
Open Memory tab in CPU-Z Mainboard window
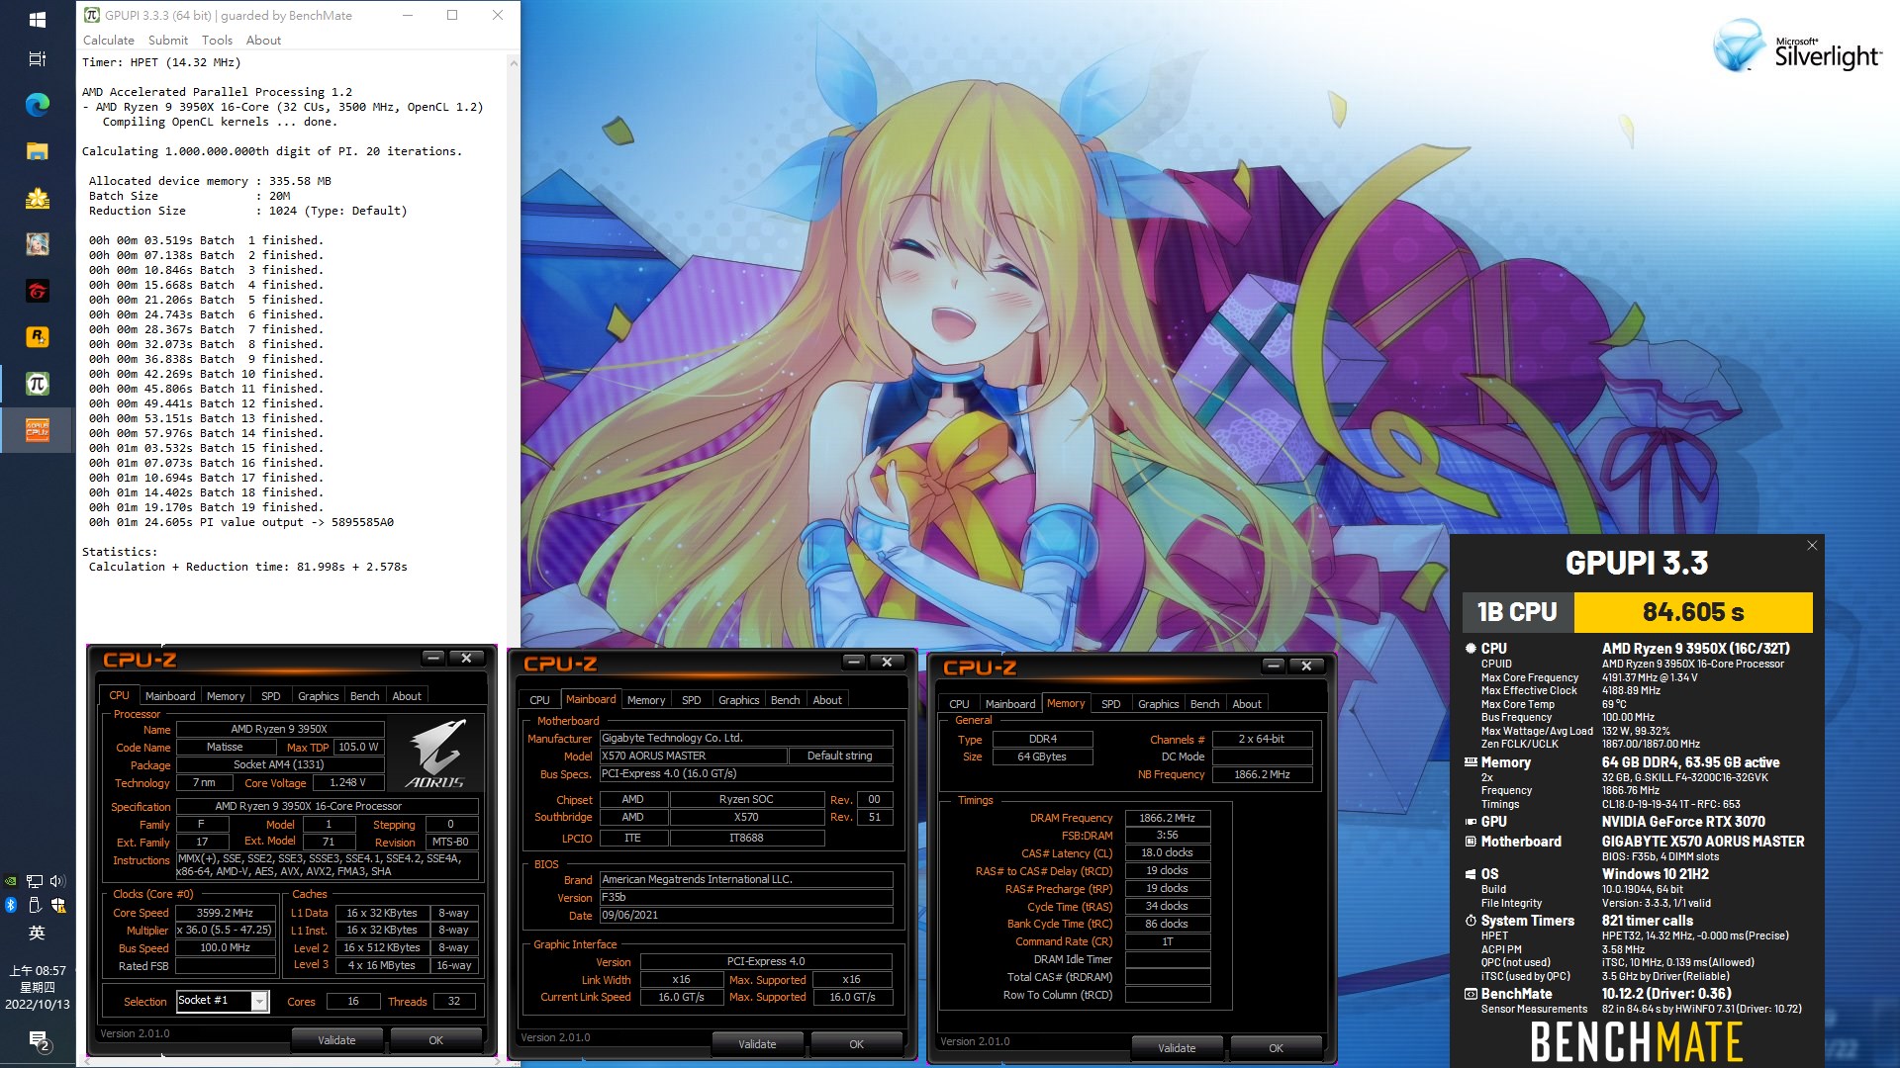coord(646,700)
